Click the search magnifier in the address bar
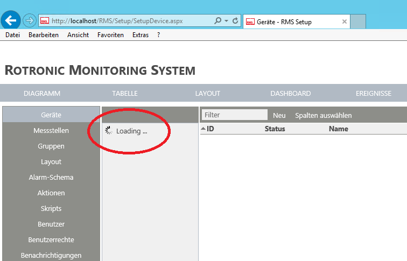The width and height of the screenshot is (407, 261). (x=218, y=20)
